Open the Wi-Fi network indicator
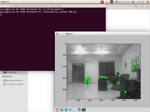This screenshot has height=112, width=150. (x=107, y=2)
